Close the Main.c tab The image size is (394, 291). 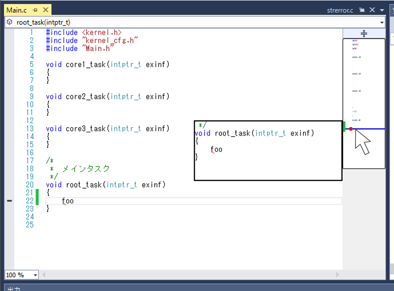tap(45, 10)
